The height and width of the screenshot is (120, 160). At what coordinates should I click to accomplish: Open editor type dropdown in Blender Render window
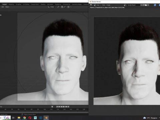point(91,5)
